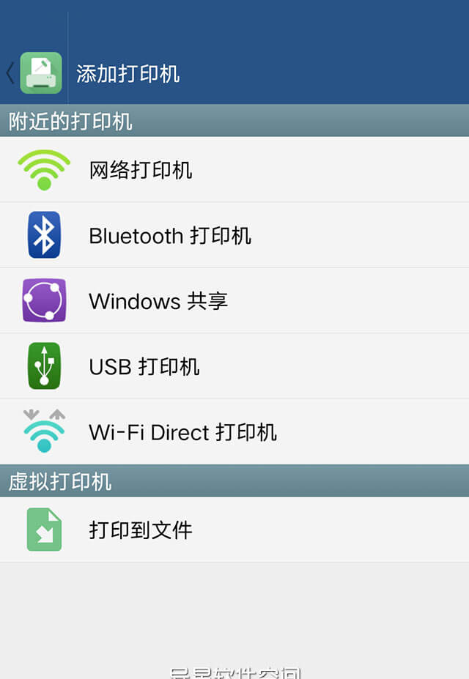Viewport: 469px width, 679px height.
Task: Click the green USB icon
Action: tap(44, 366)
